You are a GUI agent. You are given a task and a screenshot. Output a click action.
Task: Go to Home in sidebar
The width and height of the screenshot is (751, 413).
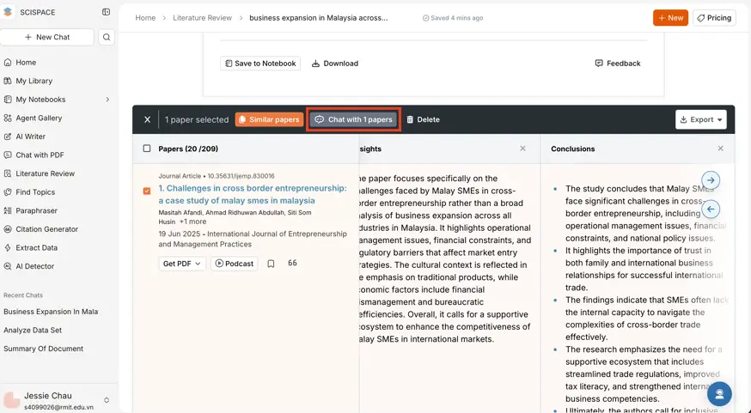[x=26, y=62]
